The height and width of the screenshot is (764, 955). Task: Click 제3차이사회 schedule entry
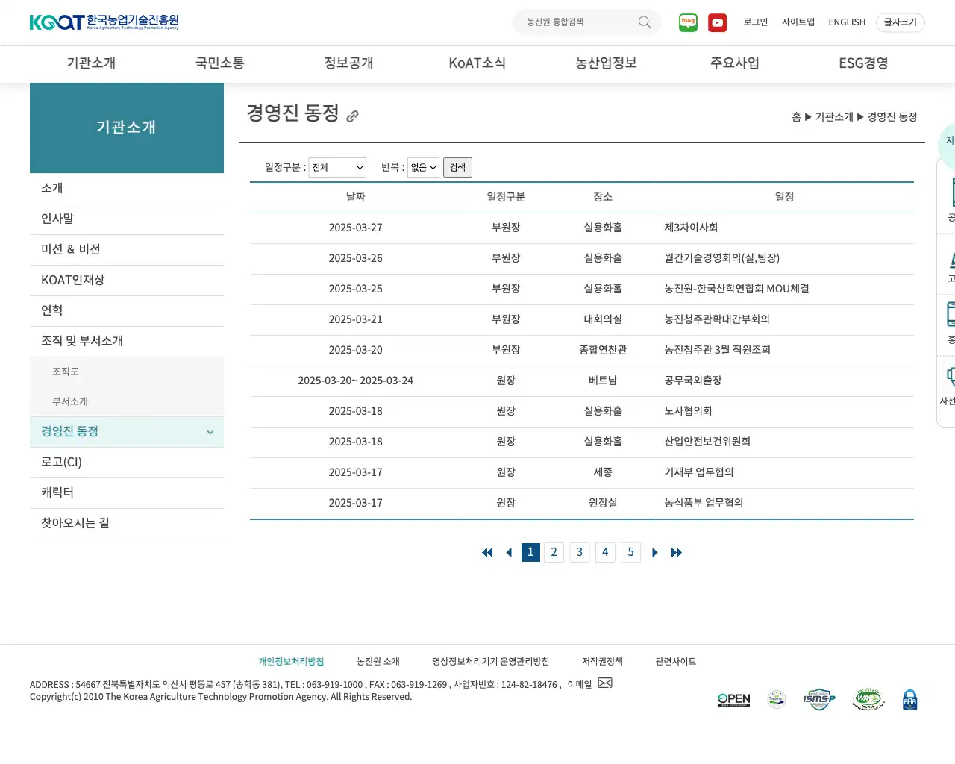(691, 228)
